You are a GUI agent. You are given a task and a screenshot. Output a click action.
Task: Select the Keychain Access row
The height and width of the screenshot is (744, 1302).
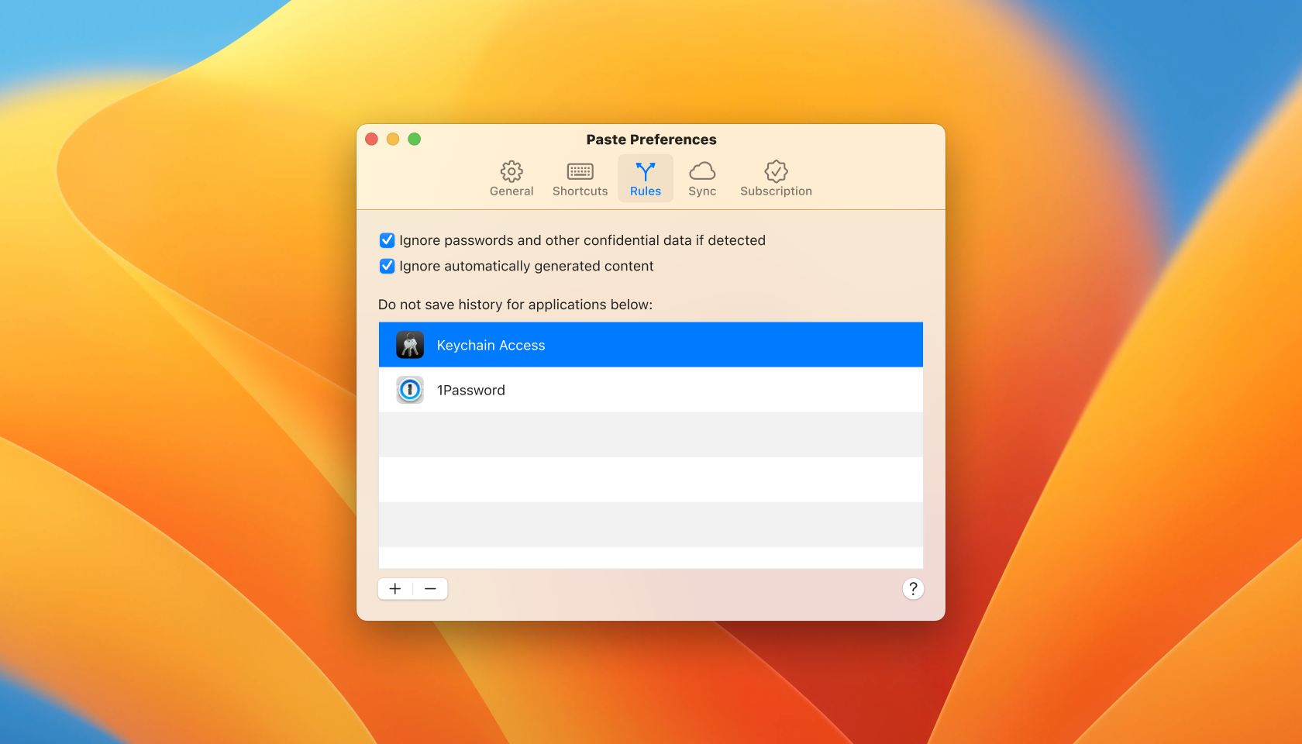[651, 345]
